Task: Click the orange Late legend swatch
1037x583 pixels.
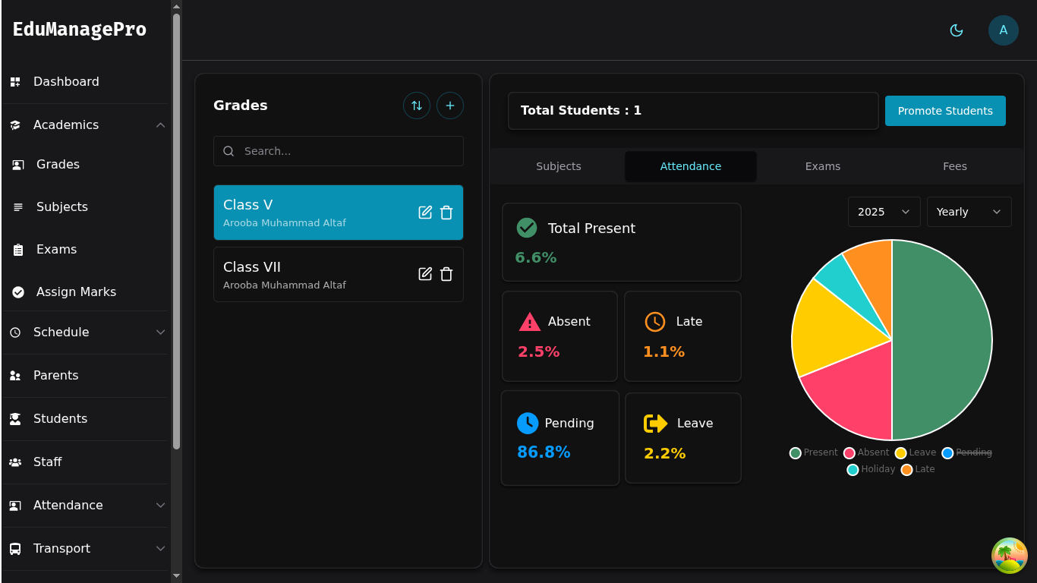Action: (x=906, y=470)
